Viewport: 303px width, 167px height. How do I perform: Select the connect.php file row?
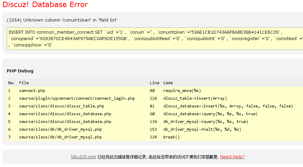click(32, 91)
